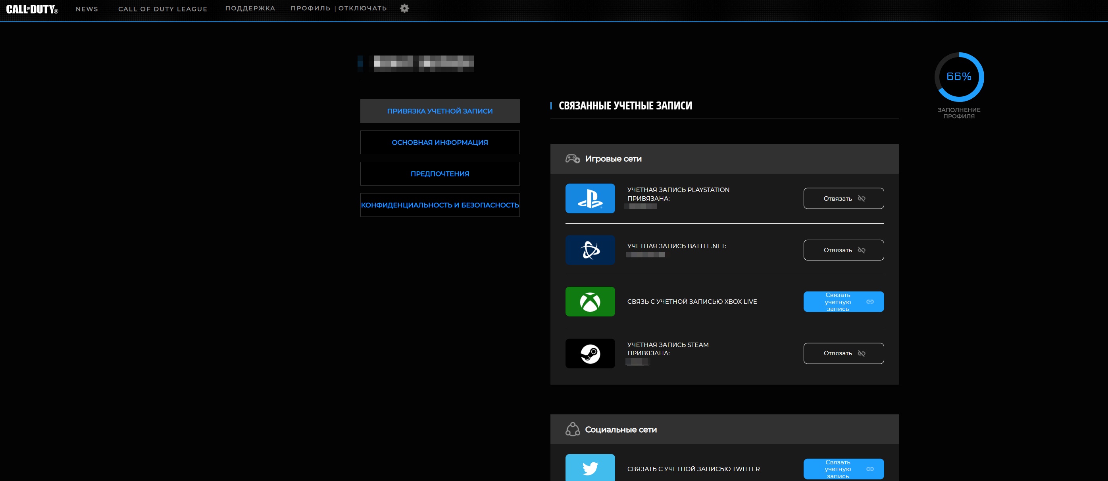This screenshot has width=1108, height=481.
Task: Click the Steam logo tile
Action: [x=590, y=353]
